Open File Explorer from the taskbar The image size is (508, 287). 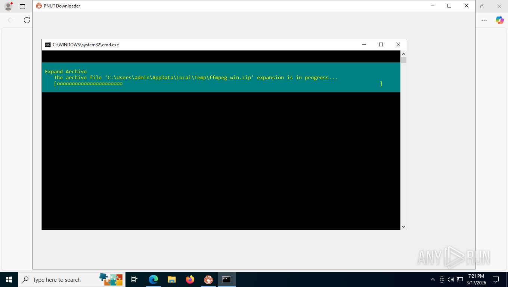171,280
